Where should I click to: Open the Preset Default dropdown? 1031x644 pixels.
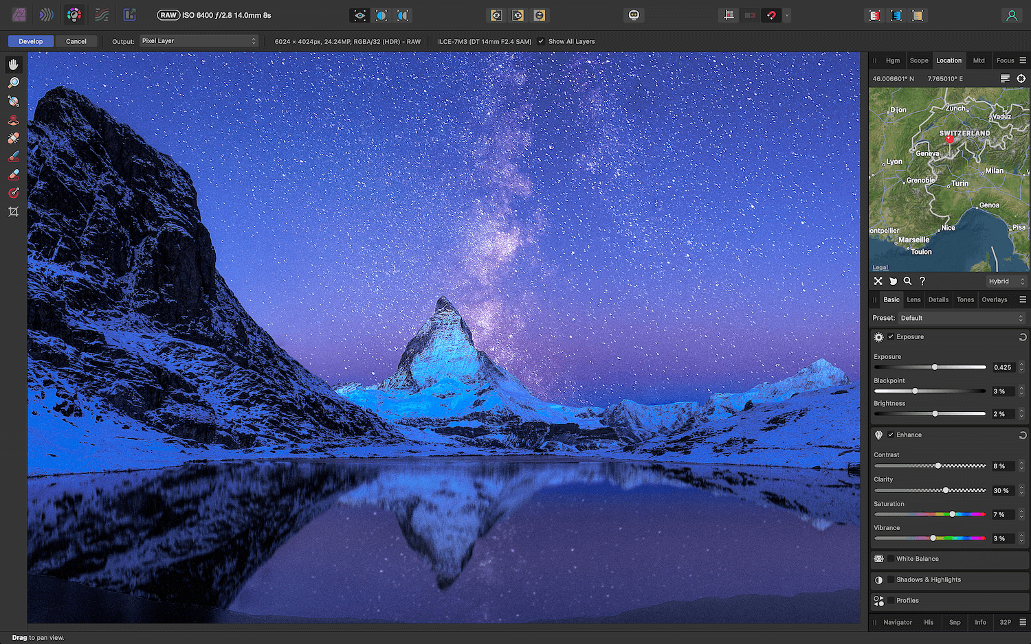[x=962, y=319]
